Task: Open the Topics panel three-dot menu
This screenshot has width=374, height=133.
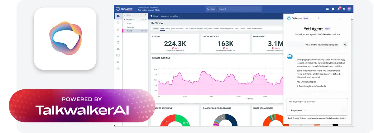Action: point(145,15)
